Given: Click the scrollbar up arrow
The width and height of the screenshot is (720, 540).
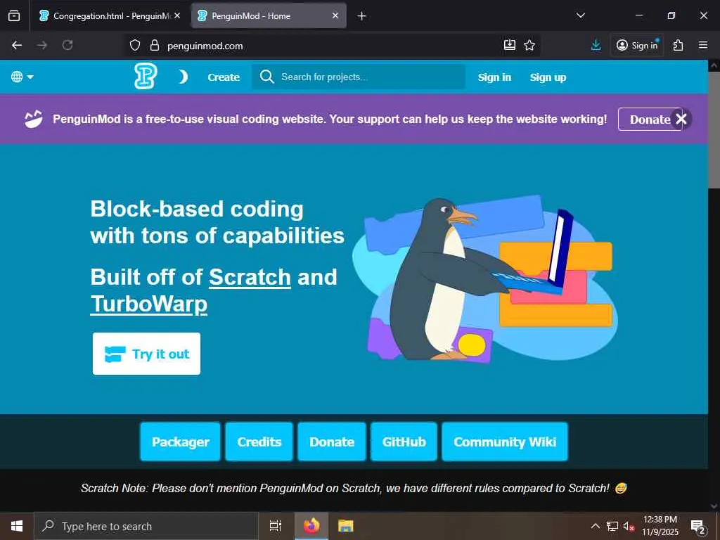Looking at the screenshot, I should coord(714,65).
